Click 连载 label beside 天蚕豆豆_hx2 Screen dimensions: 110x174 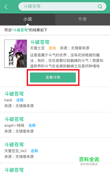click(x=34, y=151)
